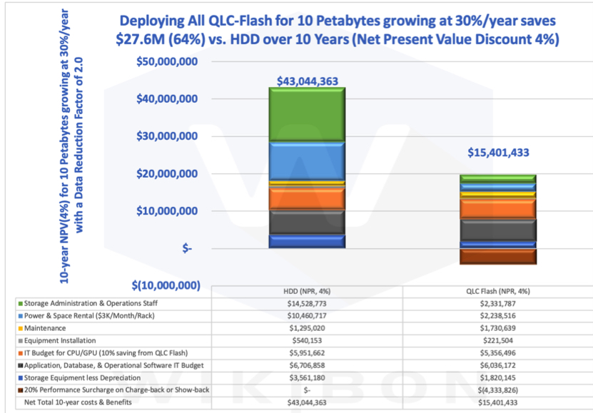593x413 pixels.
Task: Click the dark gray segment of the HDD bar
Action: pyautogui.click(x=307, y=223)
